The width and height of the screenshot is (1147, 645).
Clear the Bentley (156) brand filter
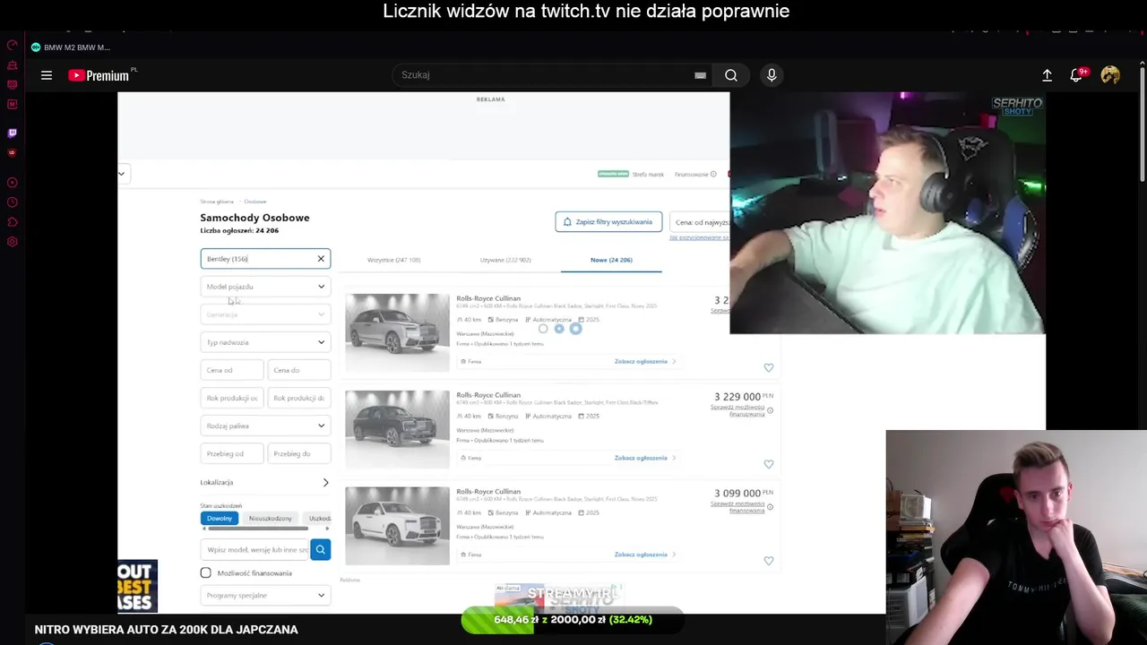coord(321,259)
